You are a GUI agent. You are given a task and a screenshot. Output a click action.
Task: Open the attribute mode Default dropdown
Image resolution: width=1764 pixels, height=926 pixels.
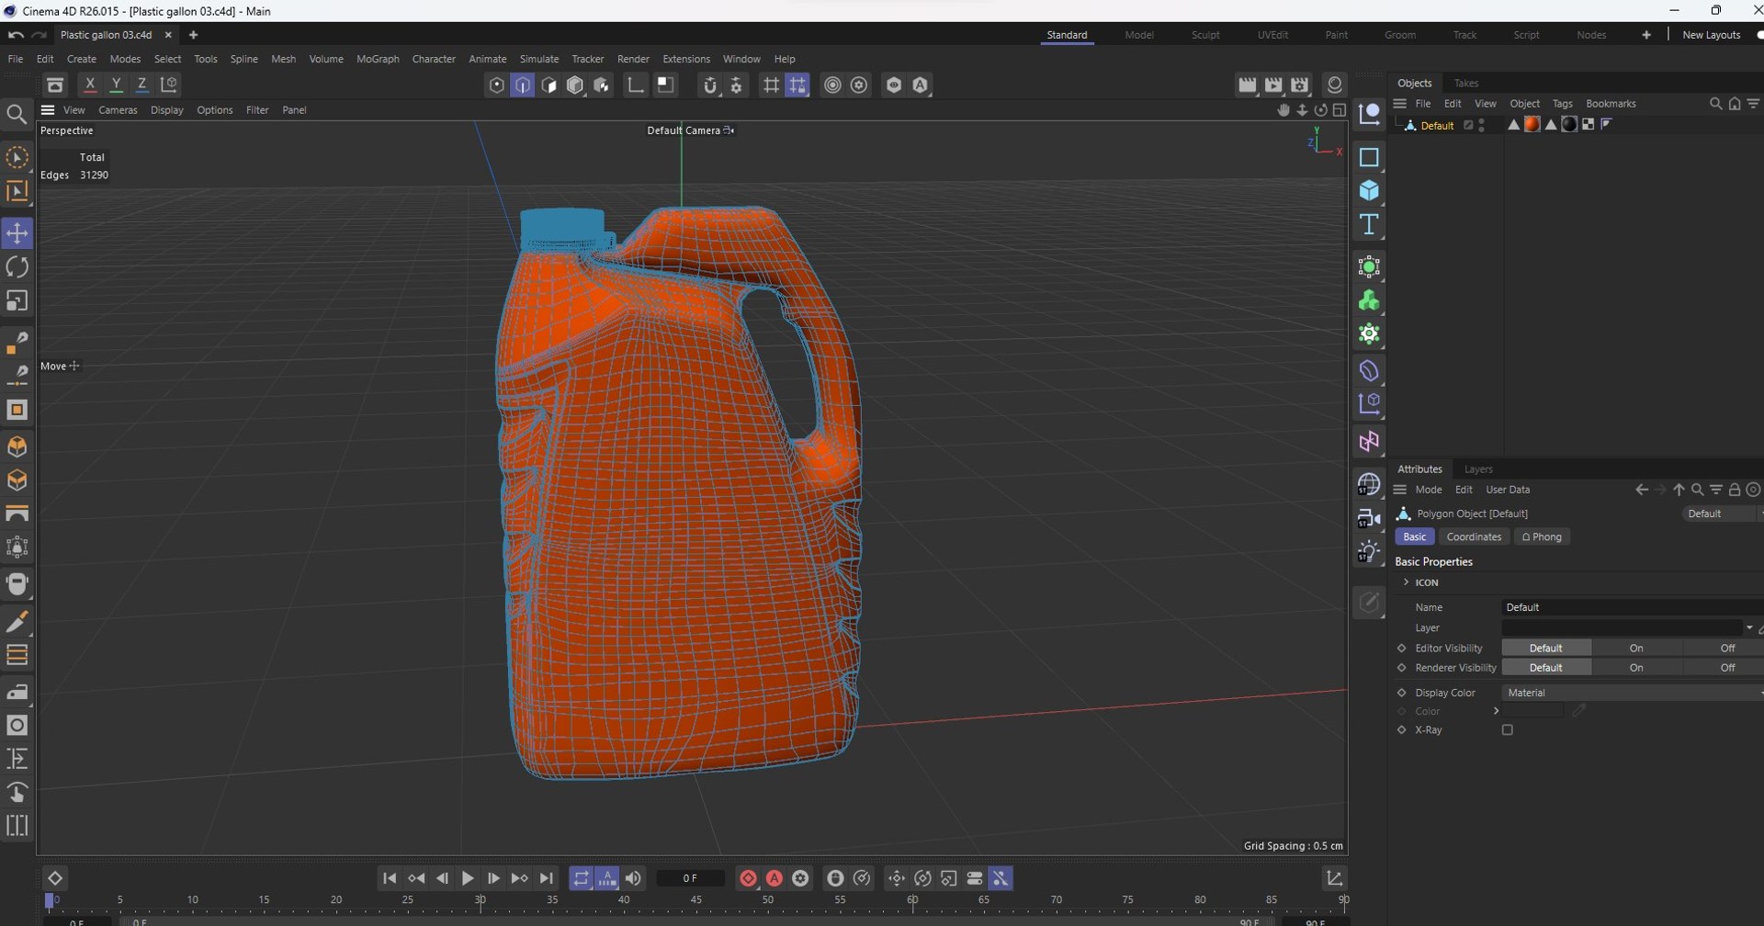[1722, 514]
